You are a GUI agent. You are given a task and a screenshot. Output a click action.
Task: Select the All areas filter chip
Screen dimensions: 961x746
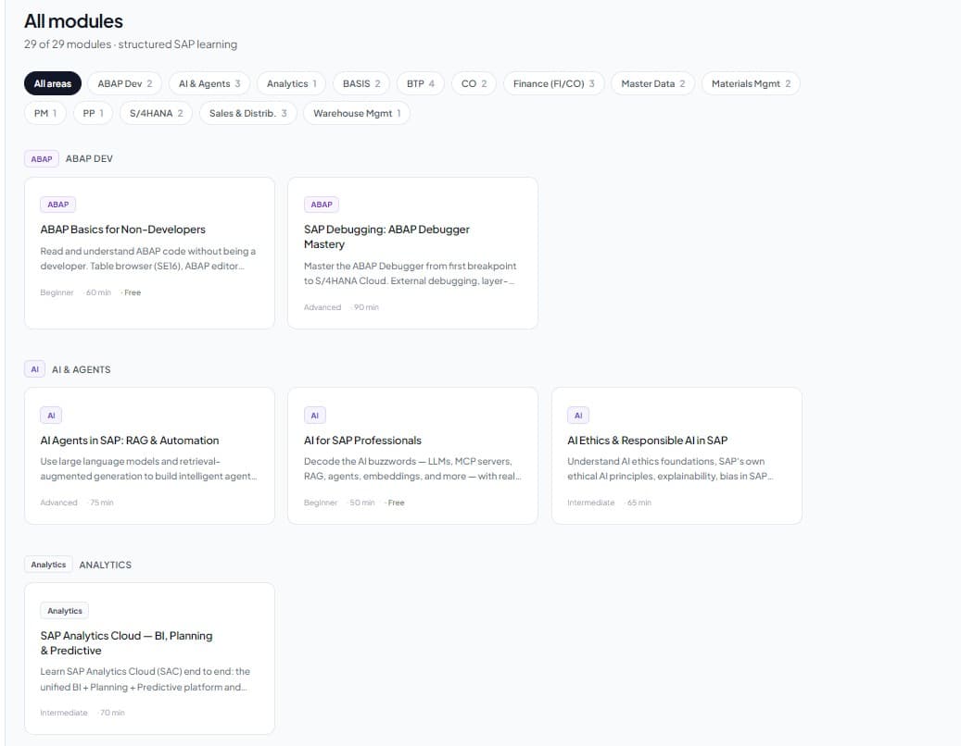click(x=53, y=83)
